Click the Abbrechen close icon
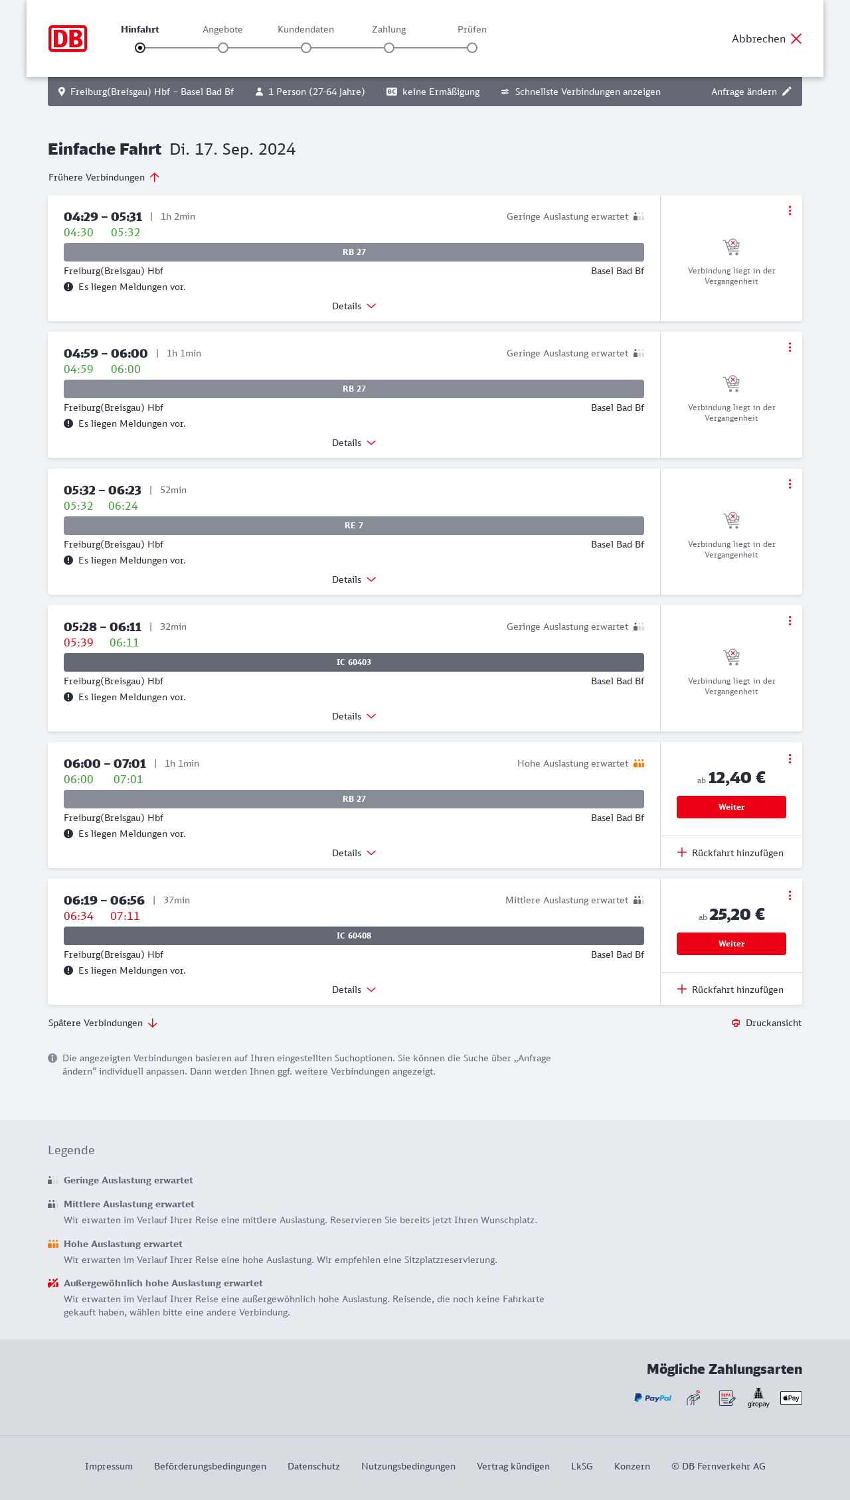Screen dimensions: 850x1500 click(x=796, y=38)
